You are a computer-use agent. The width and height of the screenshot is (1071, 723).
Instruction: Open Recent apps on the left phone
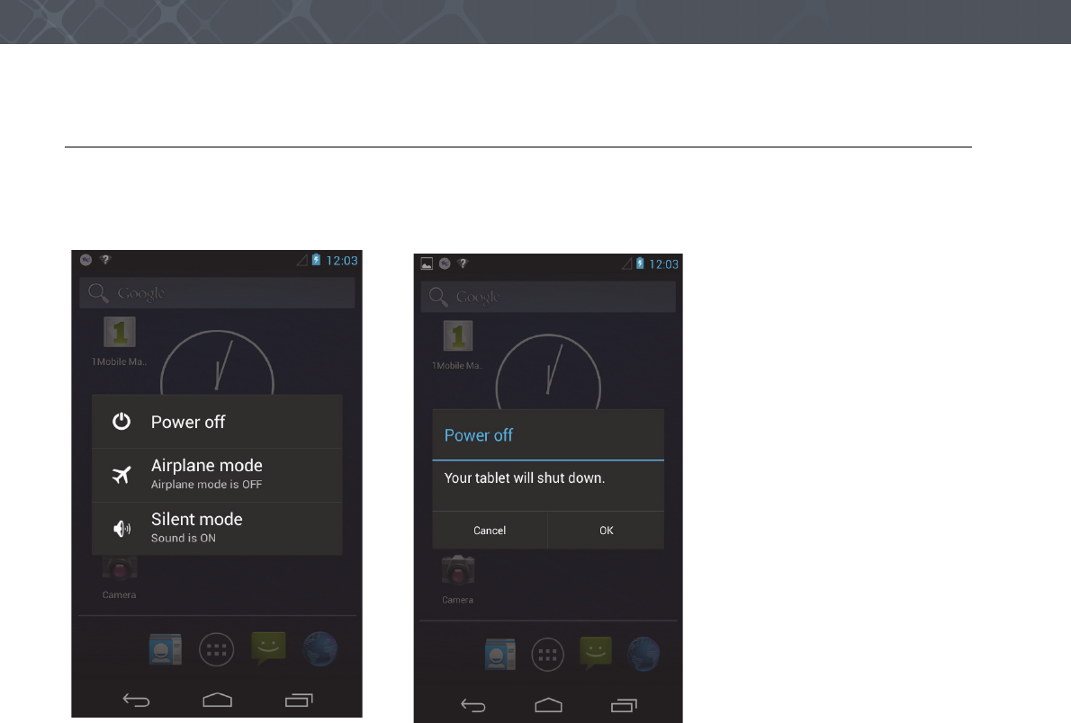(x=299, y=700)
